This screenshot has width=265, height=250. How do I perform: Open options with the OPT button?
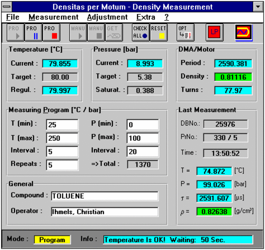point(184,32)
